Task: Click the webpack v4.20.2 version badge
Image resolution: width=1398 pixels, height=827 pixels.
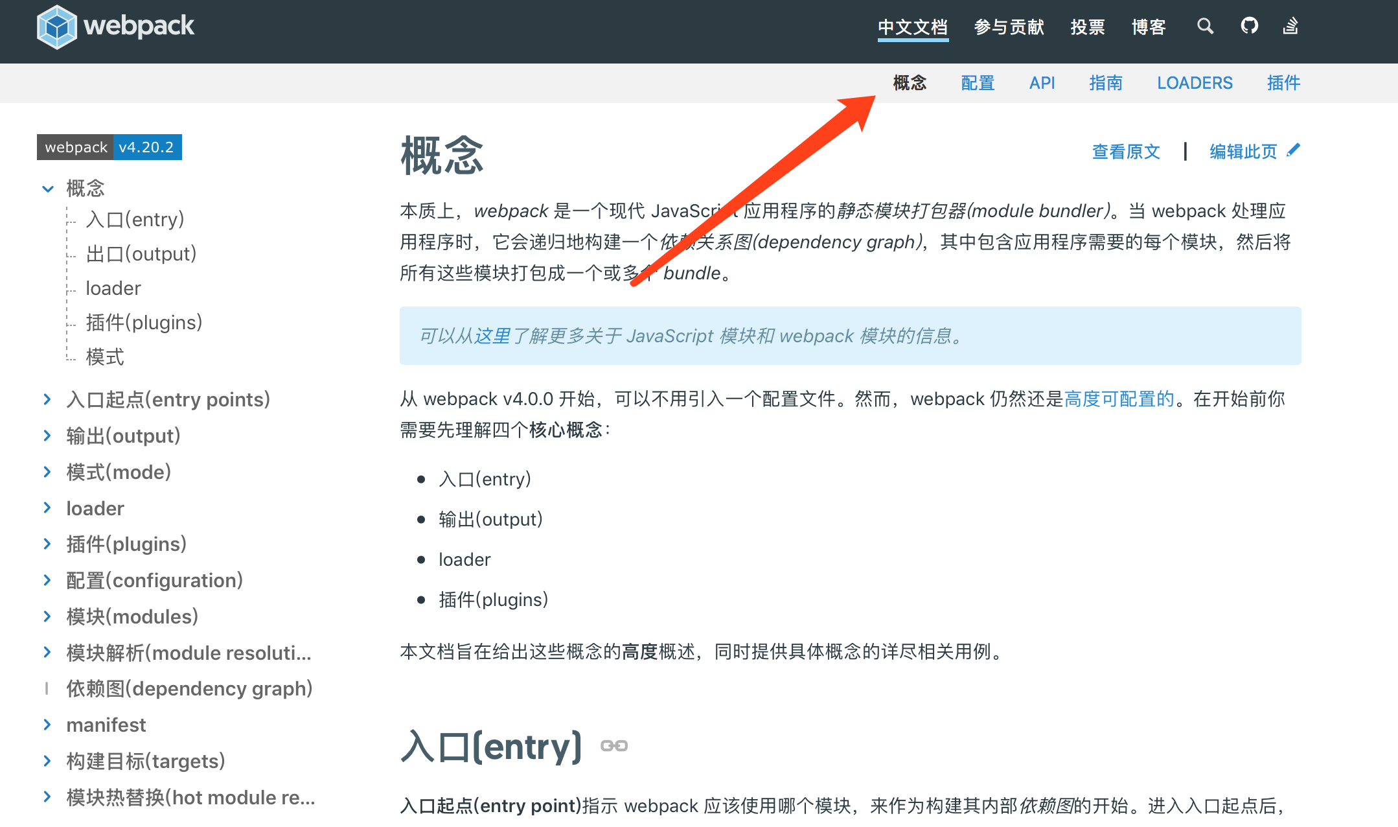Action: click(x=109, y=147)
